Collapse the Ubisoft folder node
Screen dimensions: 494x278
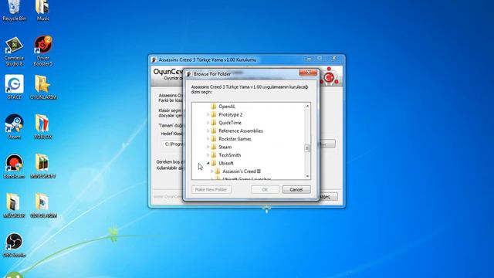[x=208, y=163]
